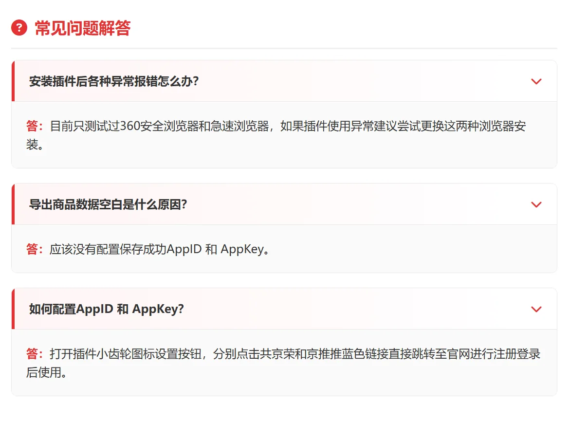The height and width of the screenshot is (423, 570).
Task: Click the chevron beside "如何配置AppID 和 AppKey?"
Action: (x=536, y=309)
